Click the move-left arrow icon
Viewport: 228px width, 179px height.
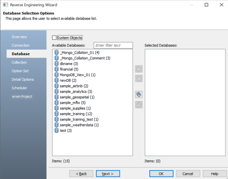139,78
